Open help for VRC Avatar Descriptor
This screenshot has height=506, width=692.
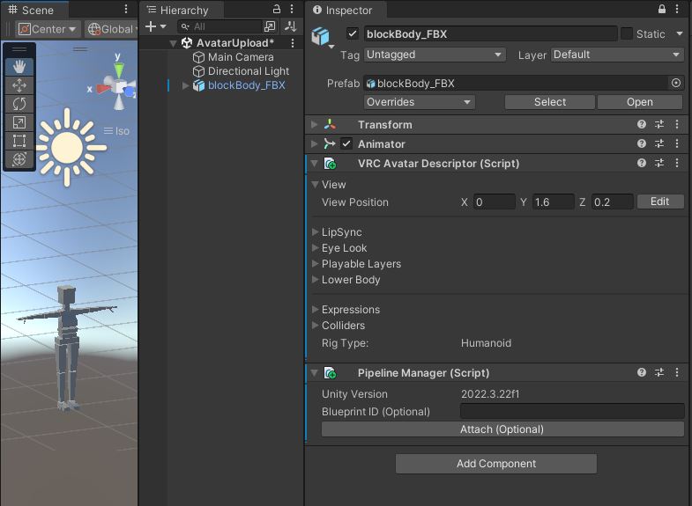coord(642,164)
